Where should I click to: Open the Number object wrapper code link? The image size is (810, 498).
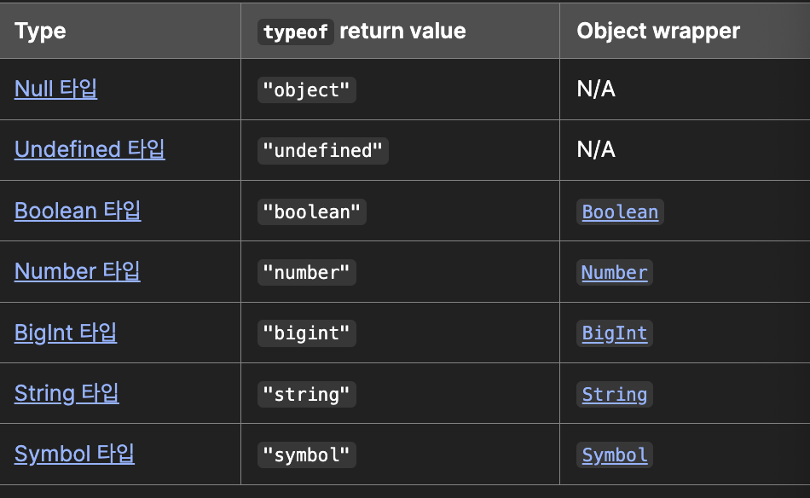614,273
